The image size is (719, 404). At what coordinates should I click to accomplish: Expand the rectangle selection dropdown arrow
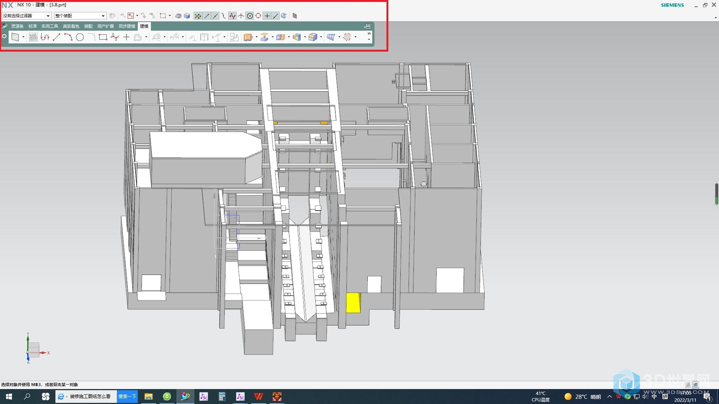[170, 16]
